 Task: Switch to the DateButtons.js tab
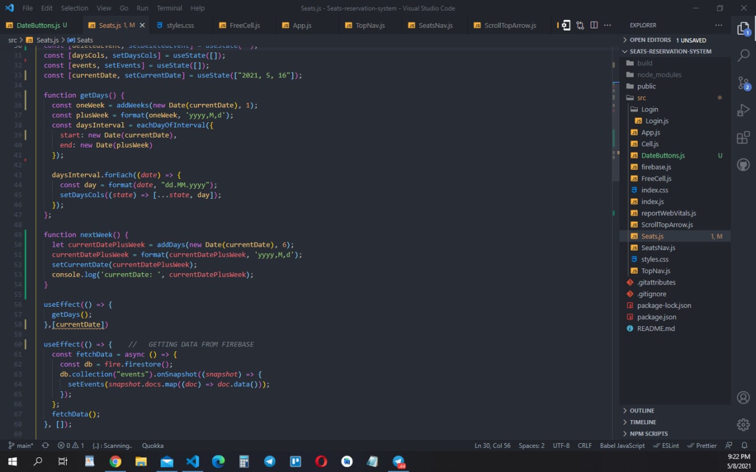38,25
